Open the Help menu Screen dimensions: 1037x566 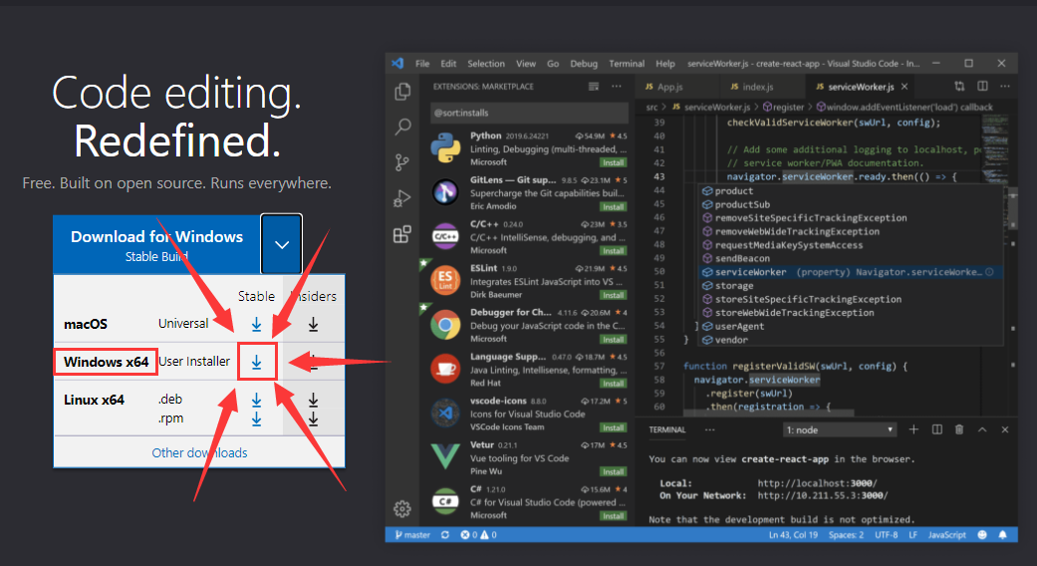tap(665, 64)
